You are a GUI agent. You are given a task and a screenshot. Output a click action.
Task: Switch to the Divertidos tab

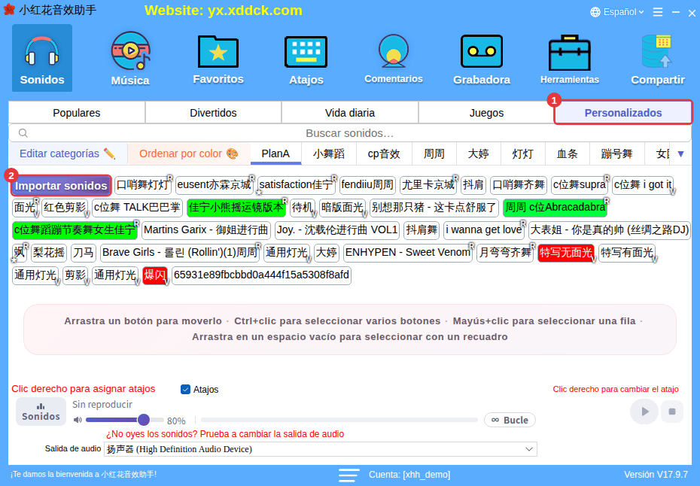214,113
